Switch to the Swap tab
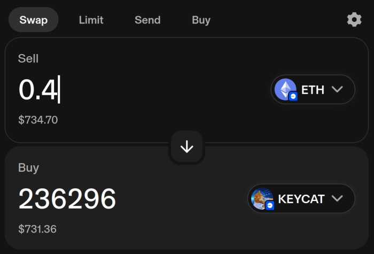Image resolution: width=374 pixels, height=254 pixels. tap(34, 20)
